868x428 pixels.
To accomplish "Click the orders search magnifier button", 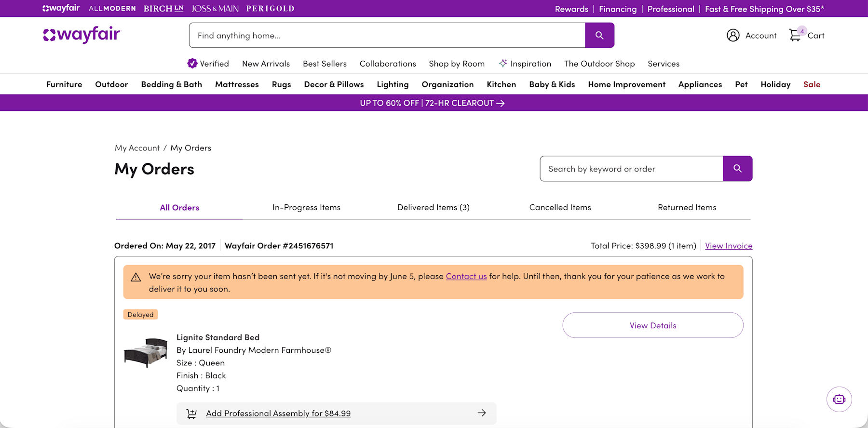I will 737,169.
